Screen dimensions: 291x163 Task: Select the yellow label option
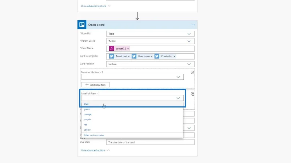[x=132, y=130]
